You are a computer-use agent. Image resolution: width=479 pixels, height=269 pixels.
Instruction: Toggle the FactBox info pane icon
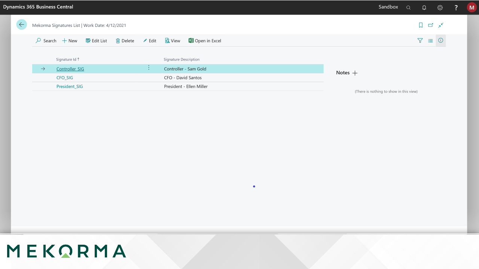[x=440, y=40]
